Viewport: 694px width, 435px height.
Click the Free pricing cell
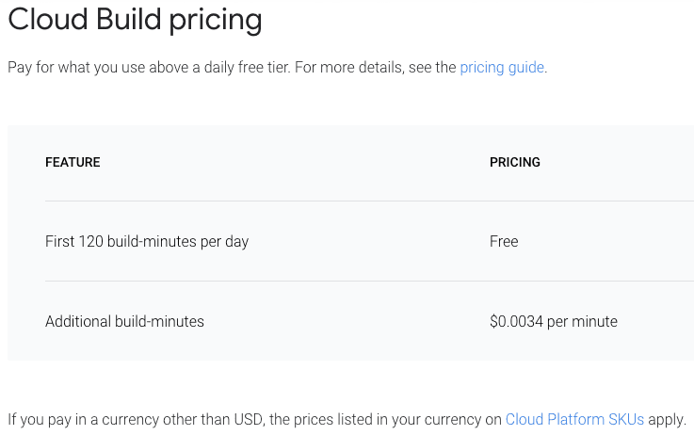click(x=504, y=241)
